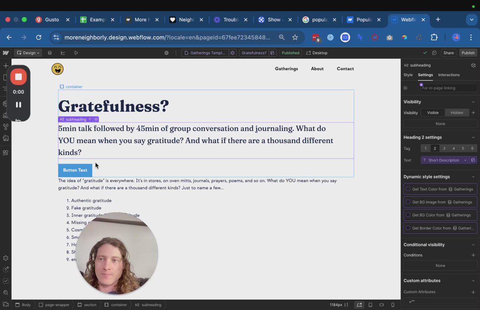Set heading tag to 6

click(x=472, y=149)
